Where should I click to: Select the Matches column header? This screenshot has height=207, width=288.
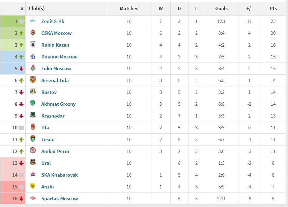click(x=129, y=8)
